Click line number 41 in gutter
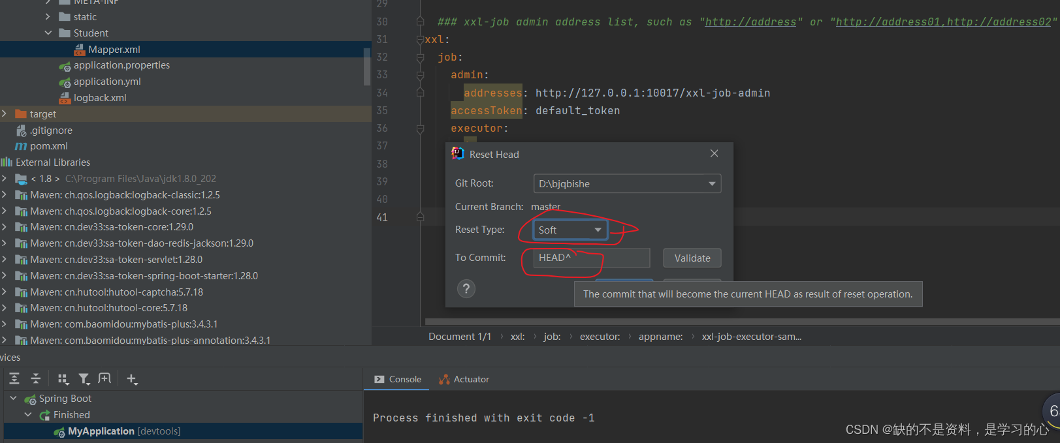This screenshot has width=1060, height=443. (x=382, y=218)
